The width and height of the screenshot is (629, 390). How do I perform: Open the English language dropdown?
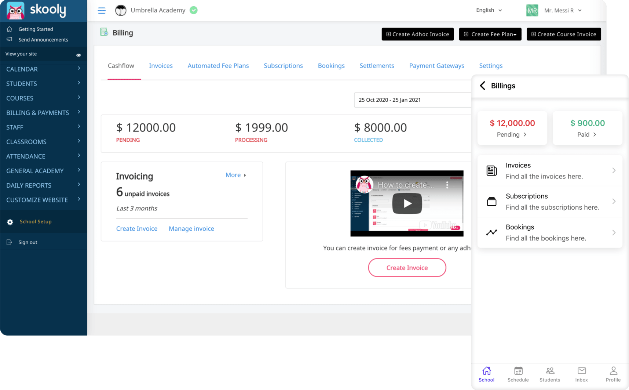[489, 10]
